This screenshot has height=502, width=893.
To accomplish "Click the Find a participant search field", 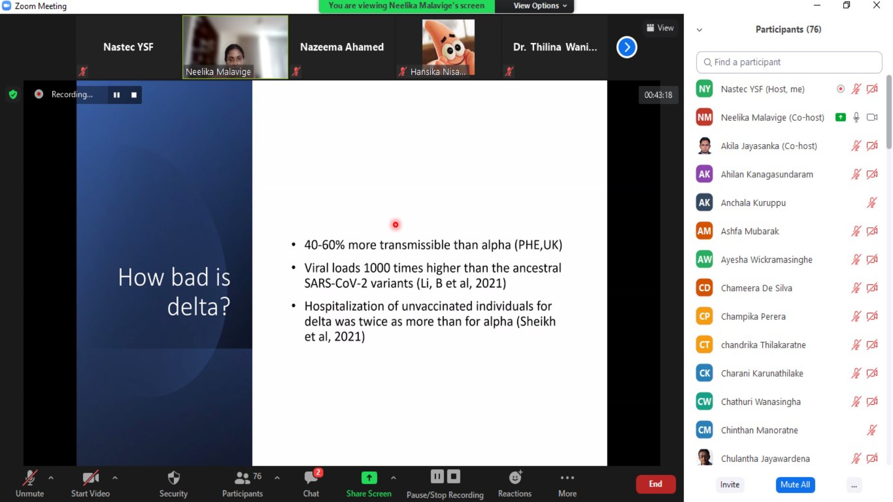I will click(789, 62).
